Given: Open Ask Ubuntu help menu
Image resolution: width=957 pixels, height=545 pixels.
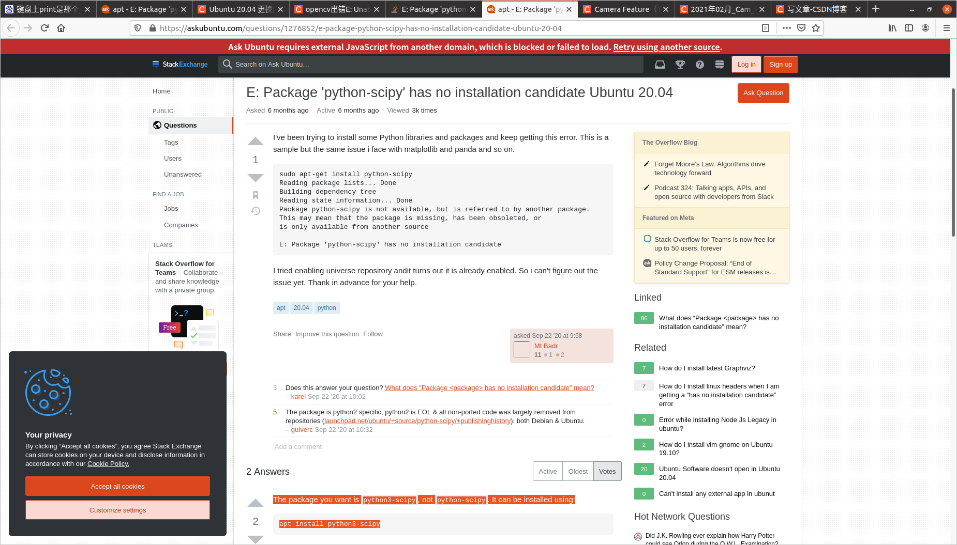Looking at the screenshot, I should click(x=700, y=65).
